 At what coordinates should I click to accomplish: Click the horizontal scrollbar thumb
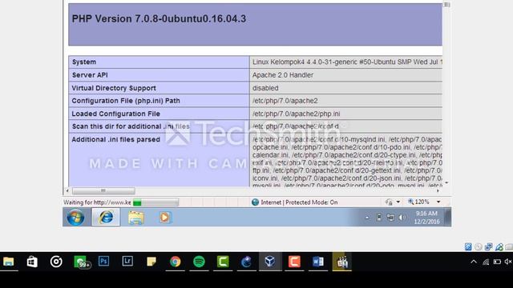pyautogui.click(x=103, y=190)
